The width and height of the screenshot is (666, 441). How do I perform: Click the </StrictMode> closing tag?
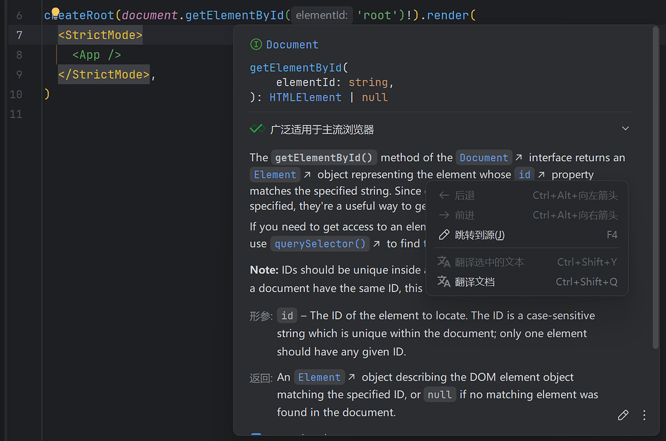point(103,75)
